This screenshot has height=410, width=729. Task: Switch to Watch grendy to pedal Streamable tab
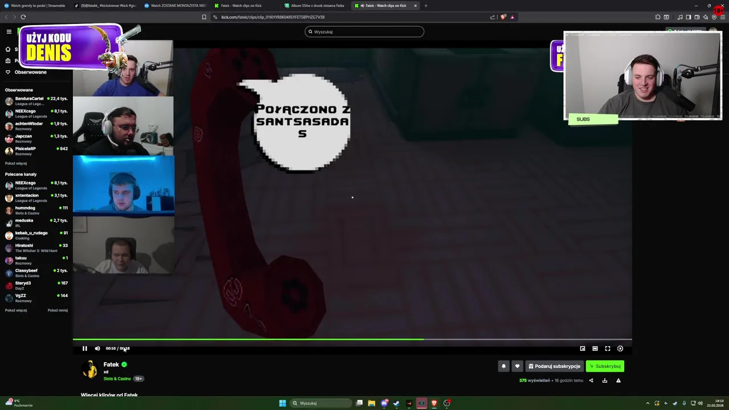tap(35, 6)
